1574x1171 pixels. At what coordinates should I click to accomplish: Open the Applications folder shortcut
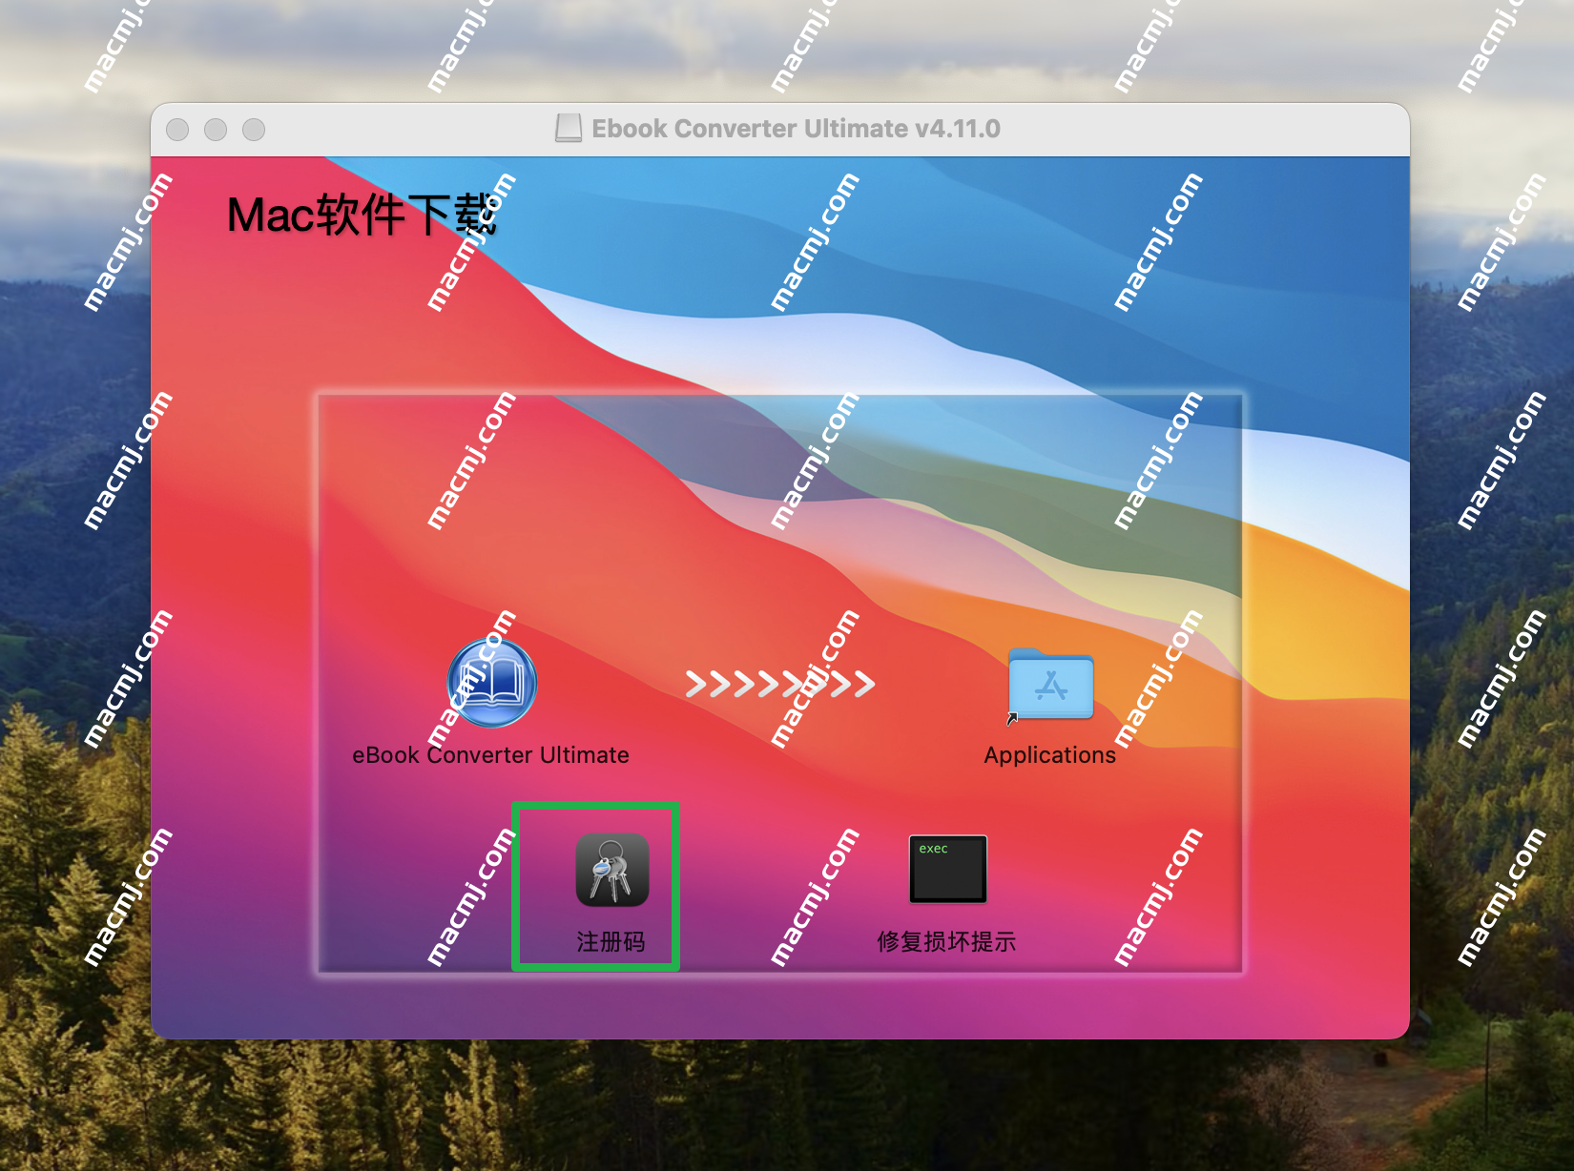pos(1050,684)
